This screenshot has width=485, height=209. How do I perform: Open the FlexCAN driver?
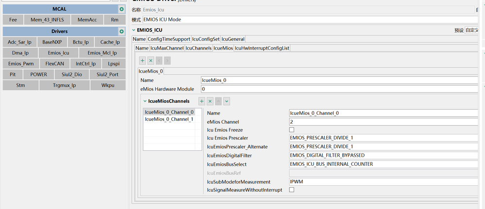(55, 64)
